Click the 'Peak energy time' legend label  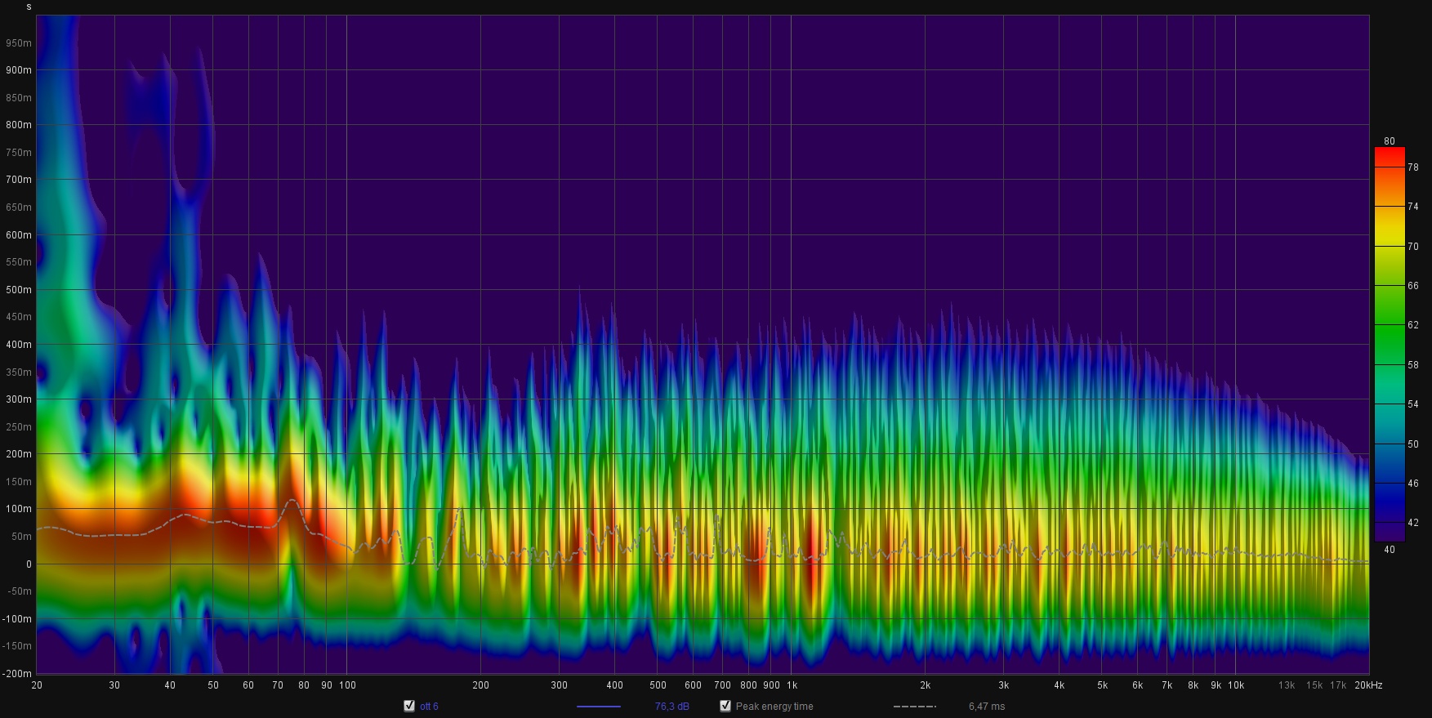pyautogui.click(x=774, y=707)
